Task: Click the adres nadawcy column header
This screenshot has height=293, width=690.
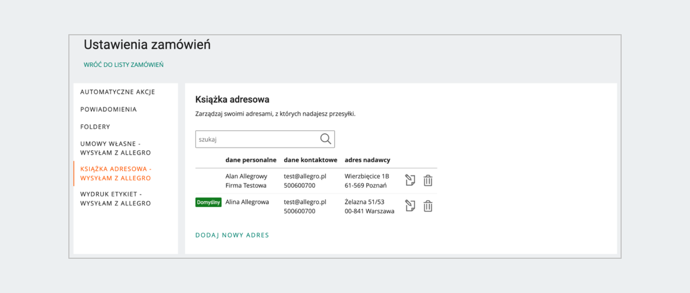Action: [367, 159]
